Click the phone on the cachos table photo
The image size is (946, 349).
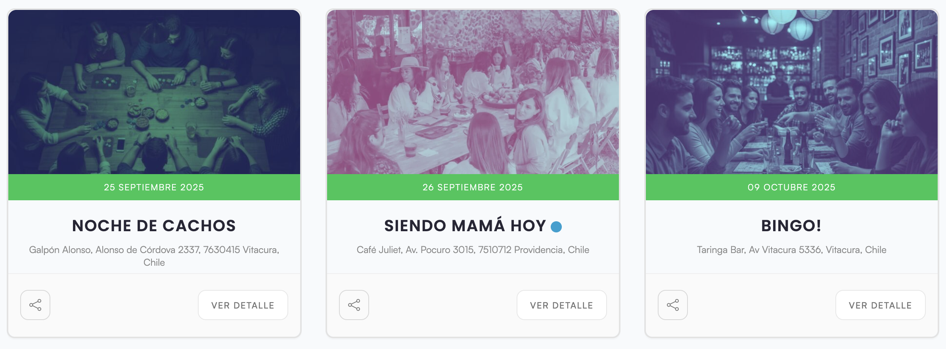click(121, 144)
